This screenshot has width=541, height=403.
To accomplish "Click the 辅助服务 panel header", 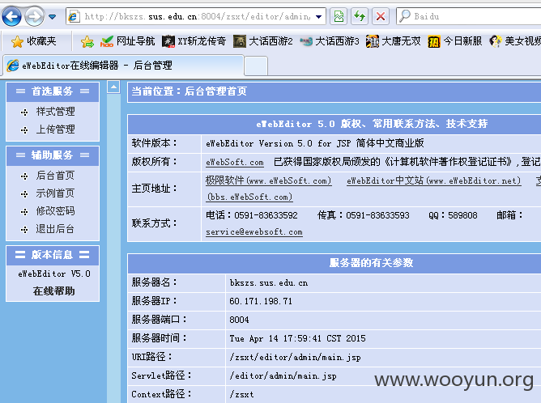I will 53,155.
